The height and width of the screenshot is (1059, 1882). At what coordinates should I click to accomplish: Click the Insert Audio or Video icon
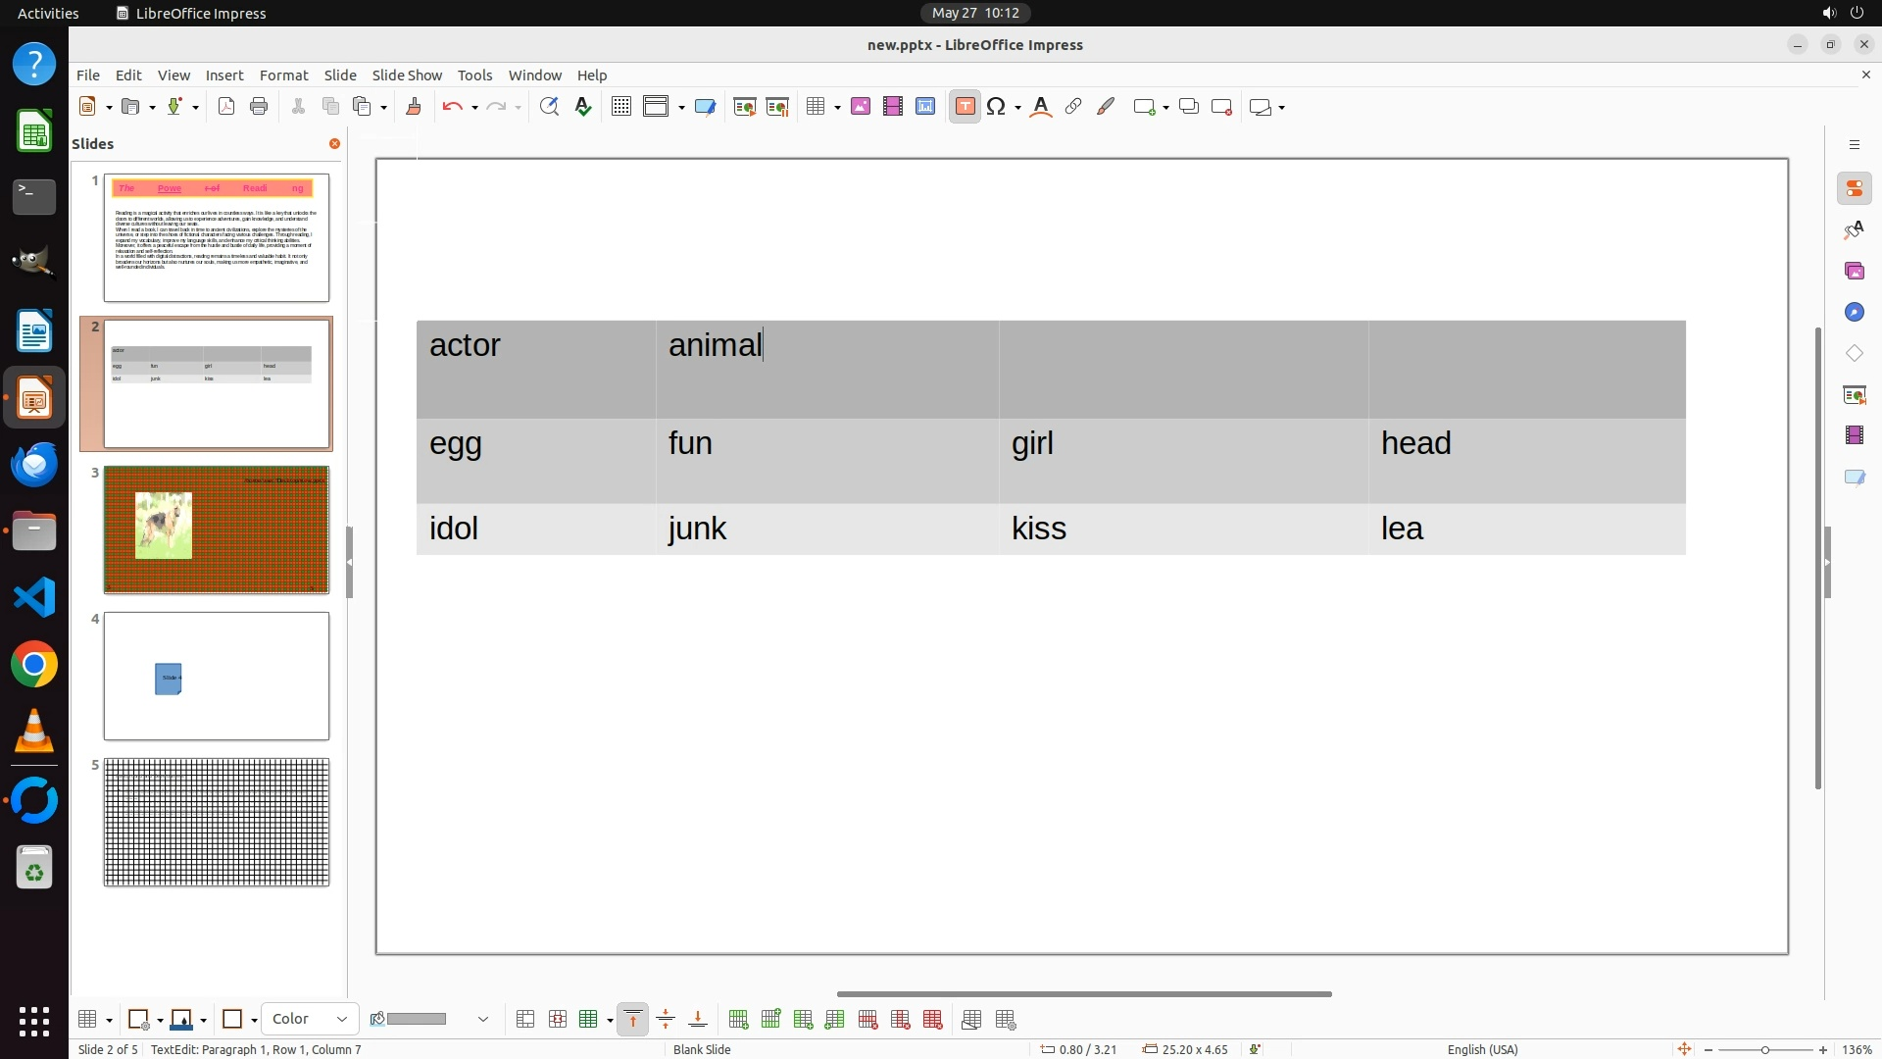click(893, 107)
